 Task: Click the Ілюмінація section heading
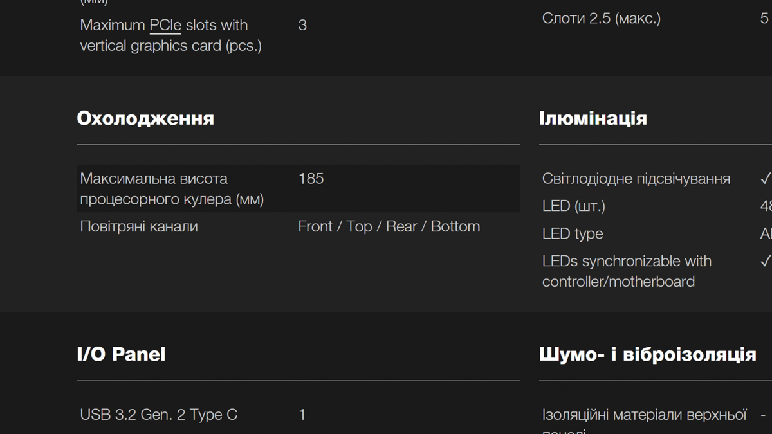pyautogui.click(x=593, y=118)
